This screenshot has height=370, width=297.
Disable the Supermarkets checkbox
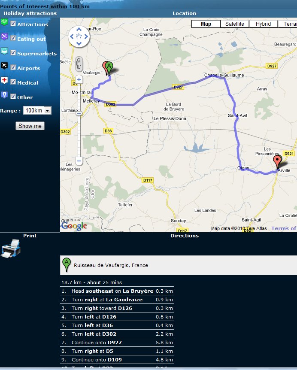point(13,53)
